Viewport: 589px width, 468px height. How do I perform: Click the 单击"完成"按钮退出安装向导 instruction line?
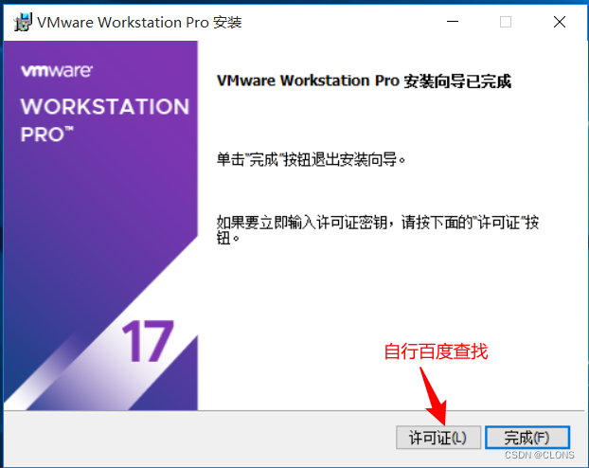coord(311,160)
